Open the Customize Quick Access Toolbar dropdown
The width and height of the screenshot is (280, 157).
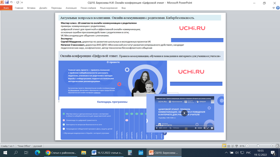coord(22,2)
